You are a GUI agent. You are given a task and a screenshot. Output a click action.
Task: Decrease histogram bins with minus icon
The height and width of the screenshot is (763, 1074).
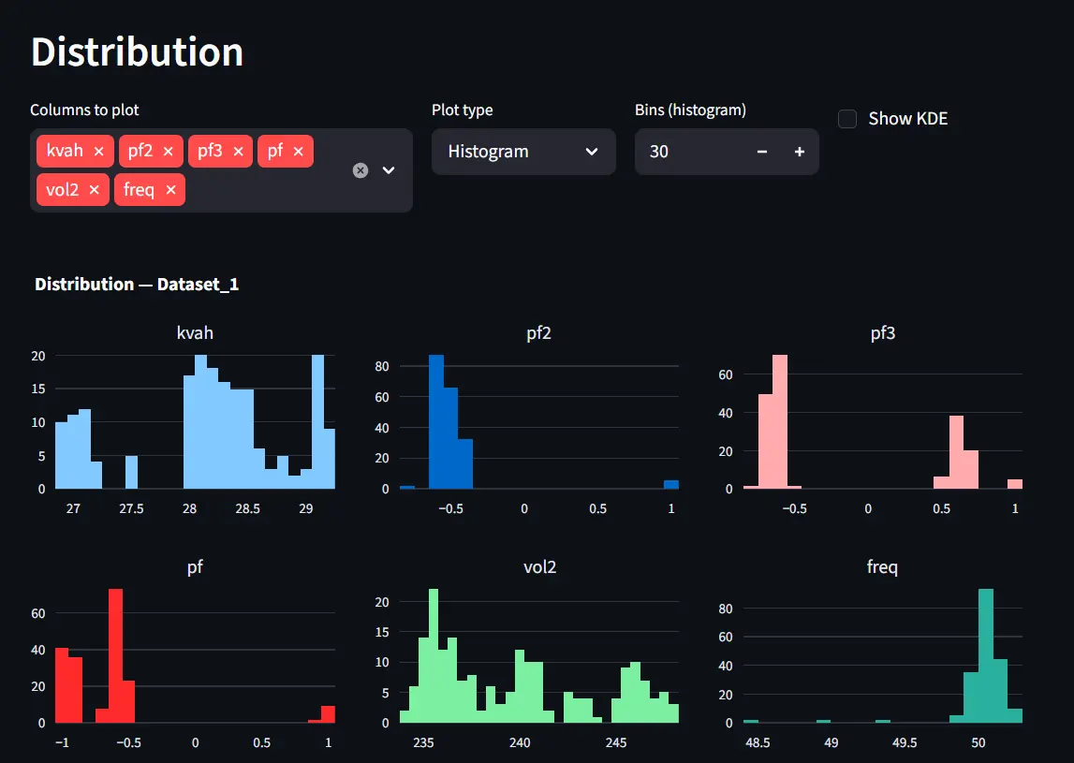click(761, 152)
